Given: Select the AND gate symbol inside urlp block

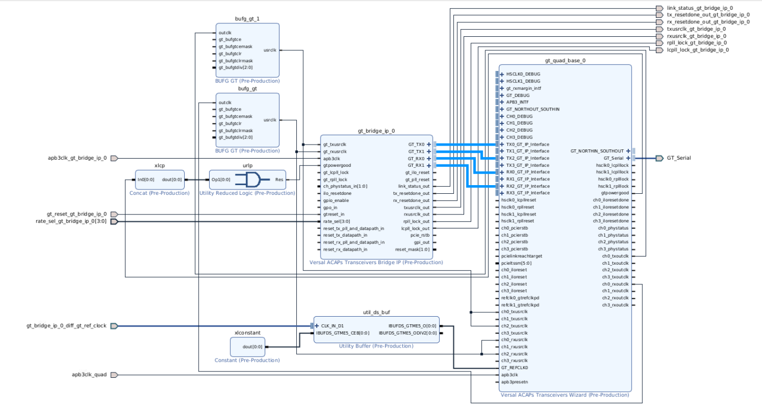Looking at the screenshot, I should click(253, 179).
